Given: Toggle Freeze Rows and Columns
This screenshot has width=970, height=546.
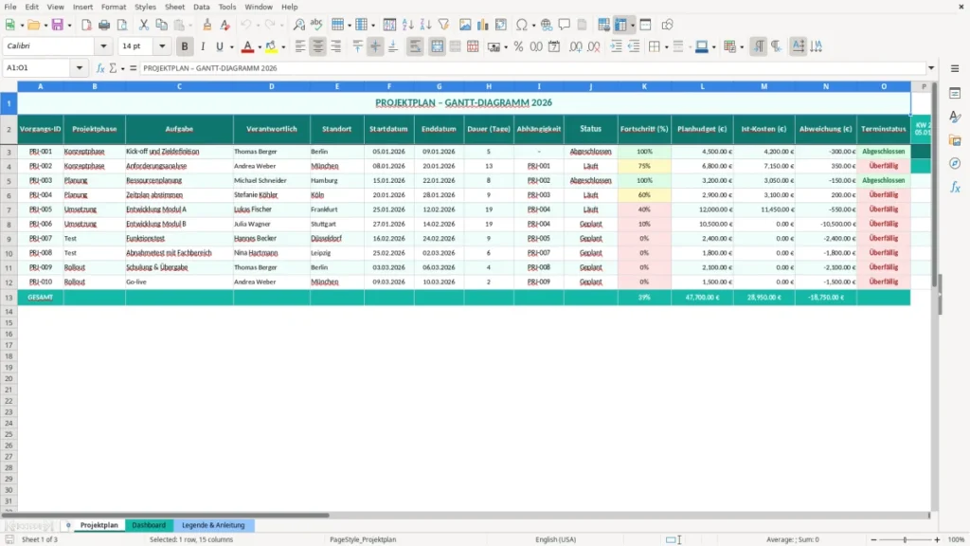Looking at the screenshot, I should [620, 25].
